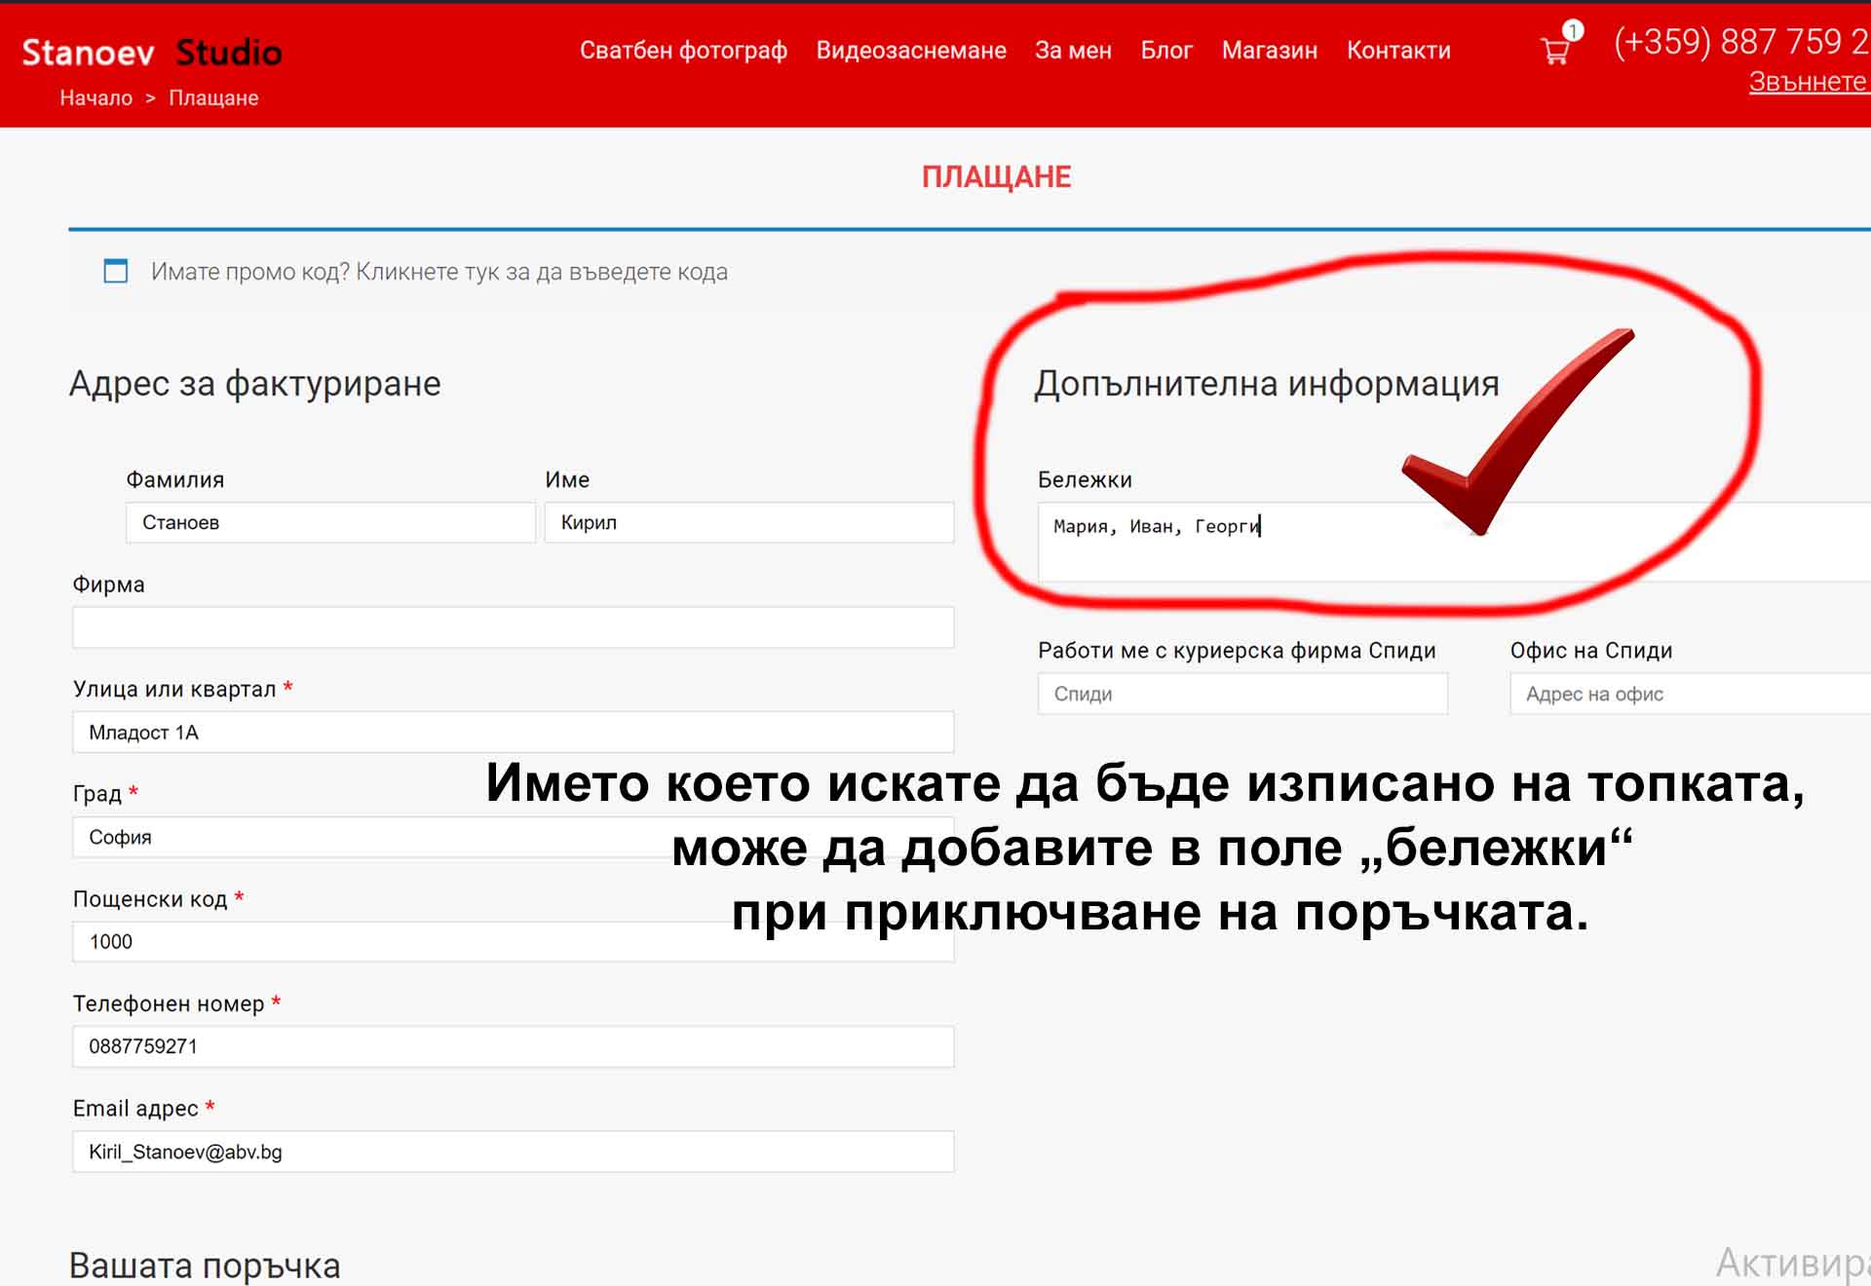
Task: Open Контакти page
Action: pos(1398,50)
